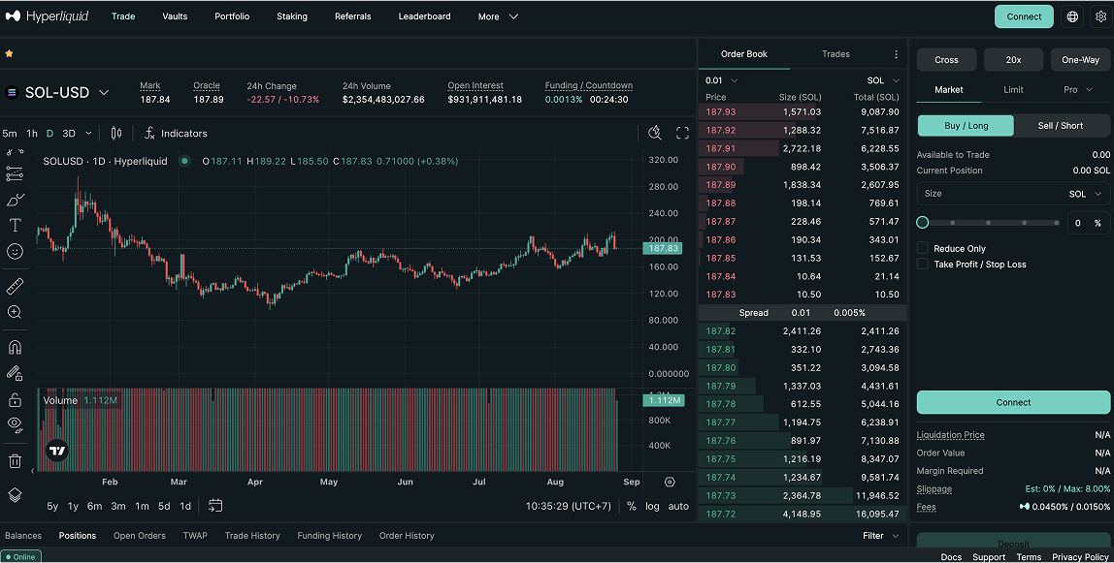1114x563 pixels.
Task: Open the Vaults page
Action: (175, 16)
